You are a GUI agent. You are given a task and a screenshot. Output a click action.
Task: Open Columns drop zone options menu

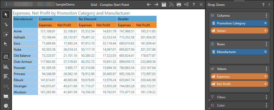tap(266, 16)
